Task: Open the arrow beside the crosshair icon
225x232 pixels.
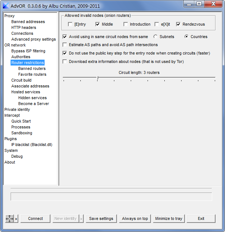Action: click(16, 218)
